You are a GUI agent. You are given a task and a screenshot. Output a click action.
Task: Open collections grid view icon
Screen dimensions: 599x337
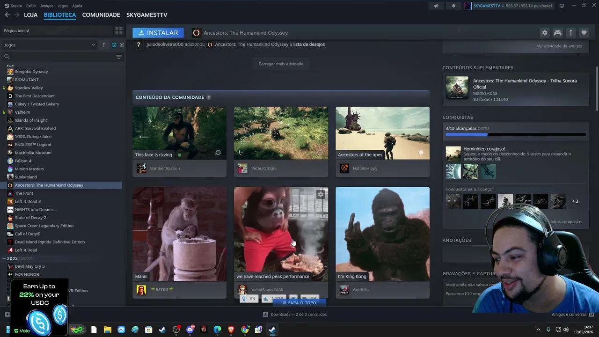pos(119,30)
